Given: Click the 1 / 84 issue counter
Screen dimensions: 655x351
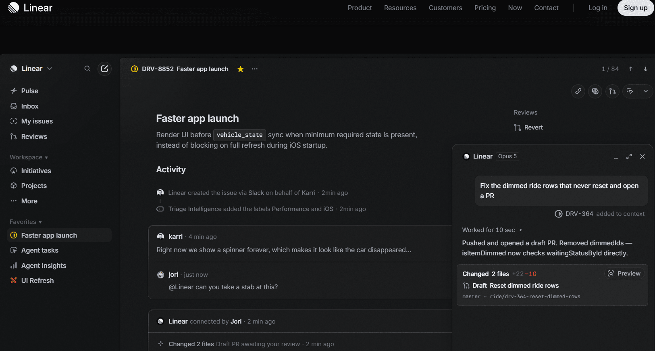Looking at the screenshot, I should (x=610, y=69).
